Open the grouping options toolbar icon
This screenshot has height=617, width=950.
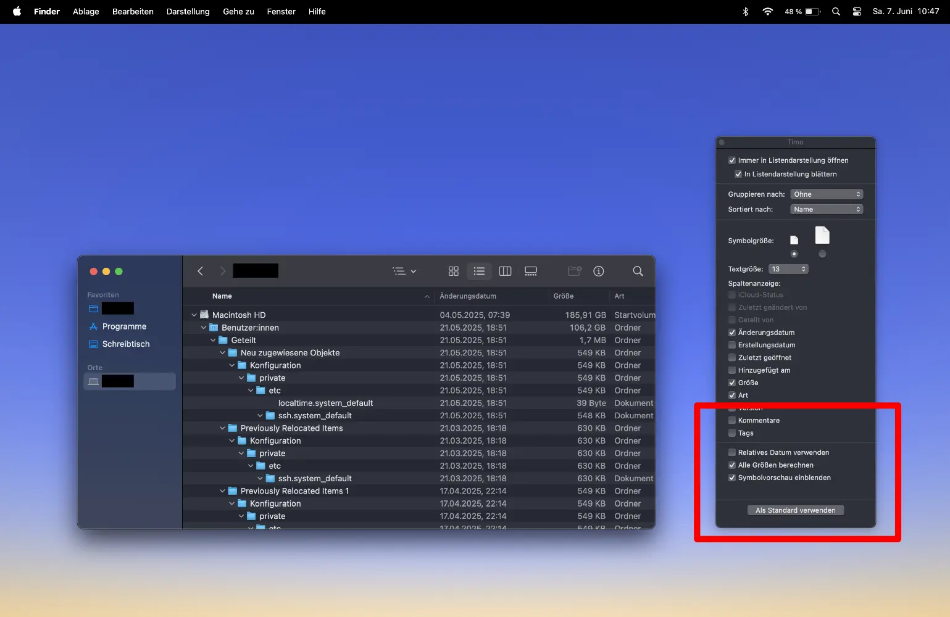[x=404, y=271]
